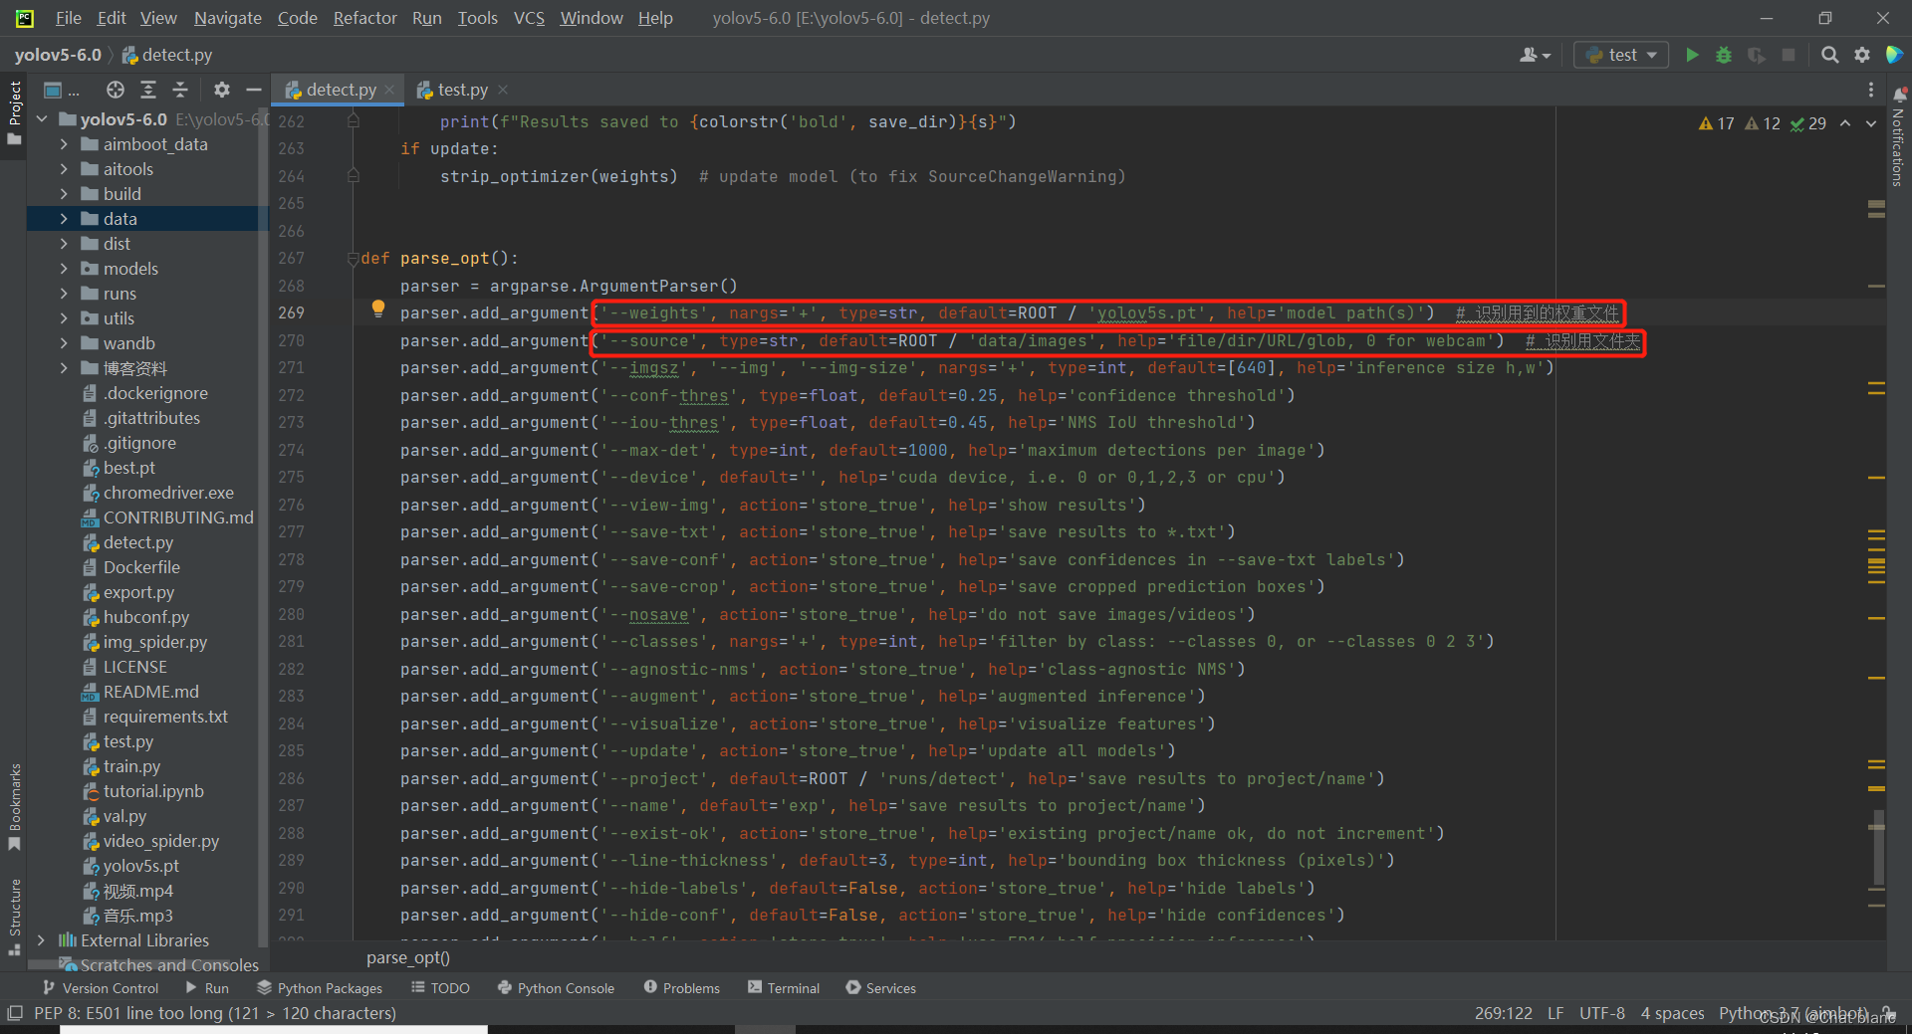Open the Run tool window

click(207, 988)
